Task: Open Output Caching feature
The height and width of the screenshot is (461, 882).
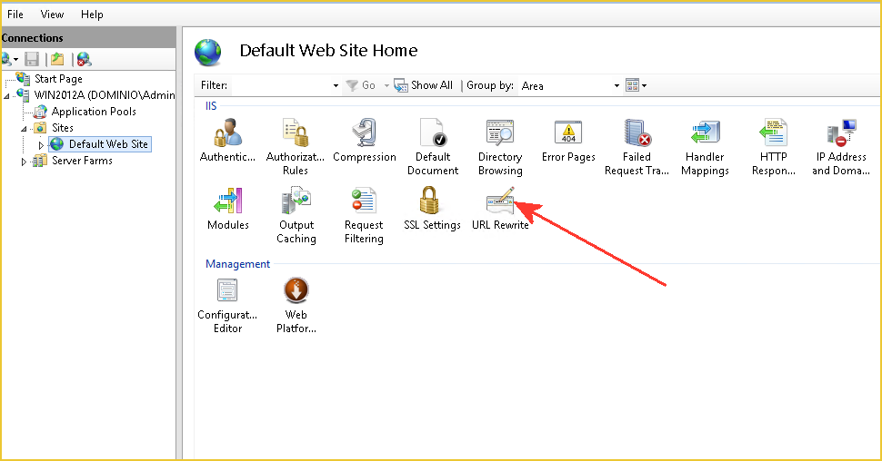Action: [x=296, y=215]
